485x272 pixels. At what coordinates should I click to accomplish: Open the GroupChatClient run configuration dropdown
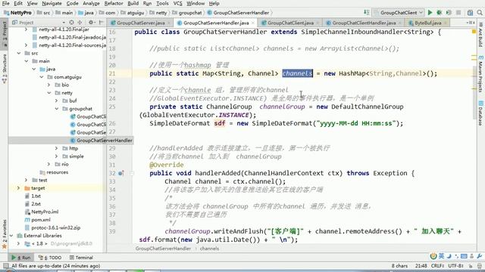(x=399, y=13)
